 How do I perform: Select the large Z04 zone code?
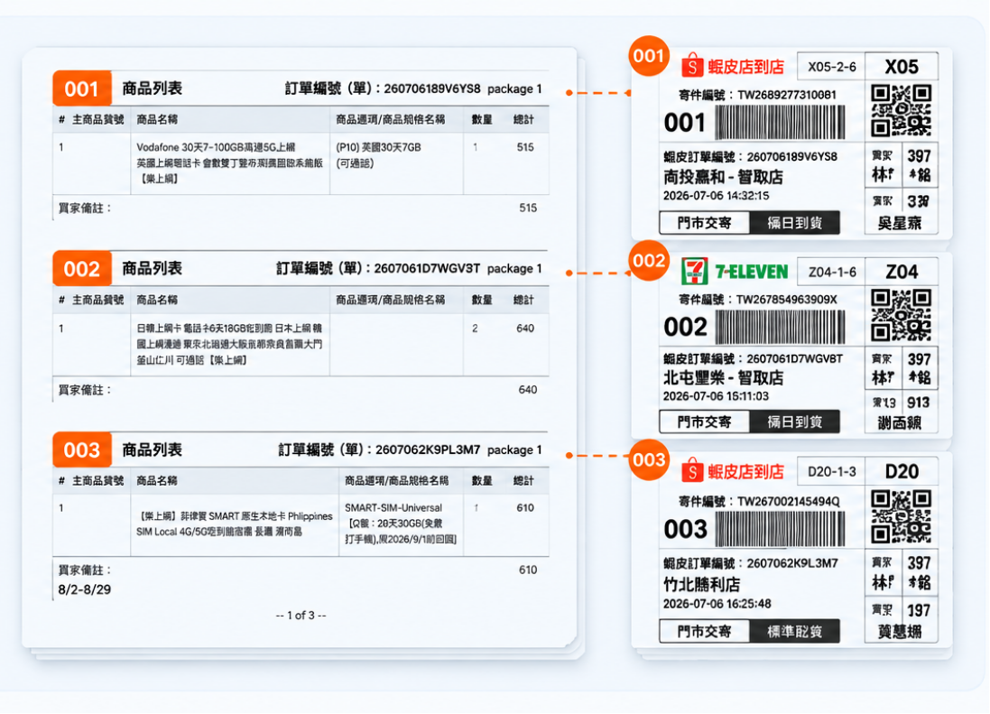tap(902, 272)
